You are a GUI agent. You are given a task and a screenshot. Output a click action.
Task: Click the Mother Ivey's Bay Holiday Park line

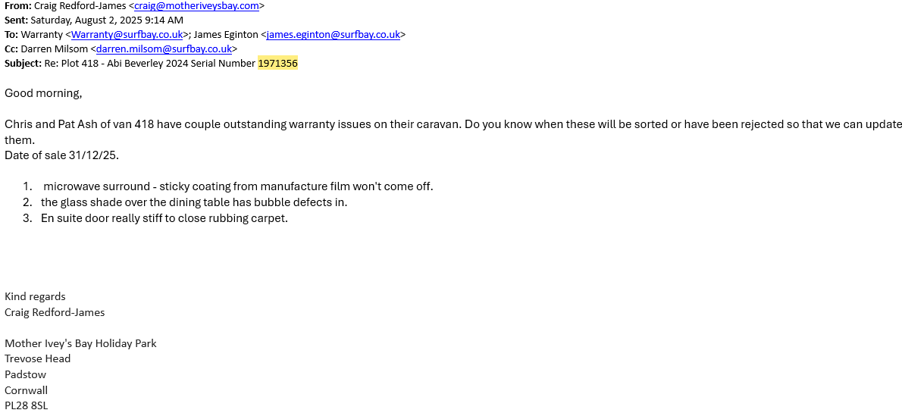[x=80, y=343]
